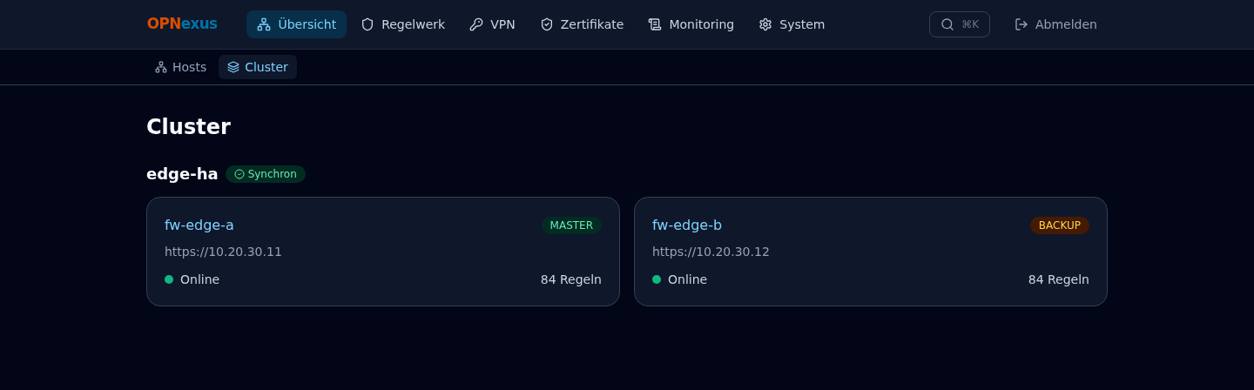
Task: Click the OPNexus logo
Action: [x=182, y=24]
